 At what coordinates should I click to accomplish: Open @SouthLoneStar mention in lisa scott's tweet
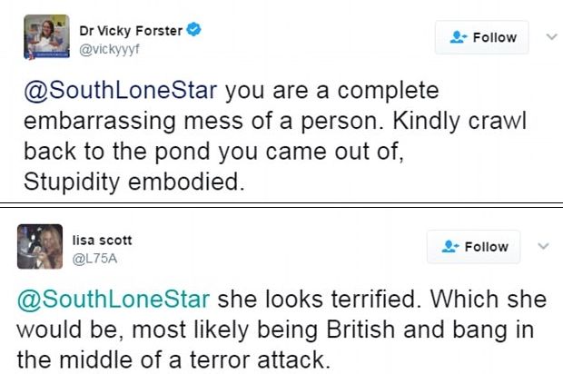pyautogui.click(x=116, y=300)
